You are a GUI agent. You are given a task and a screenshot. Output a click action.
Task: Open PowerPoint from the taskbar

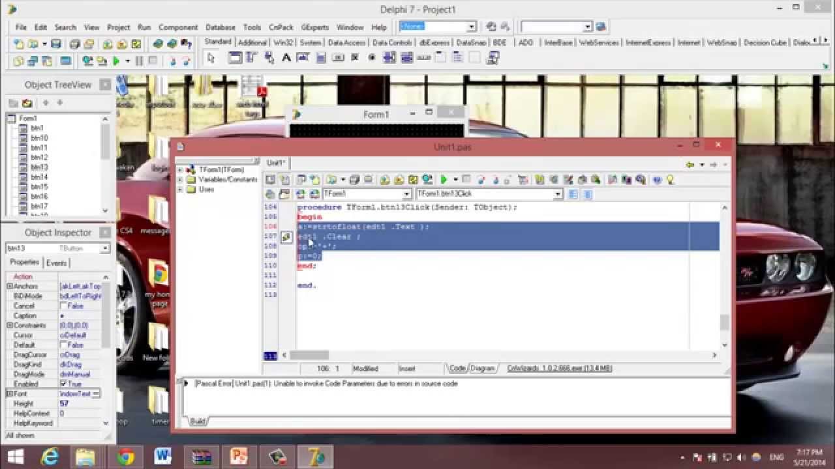pos(239,456)
